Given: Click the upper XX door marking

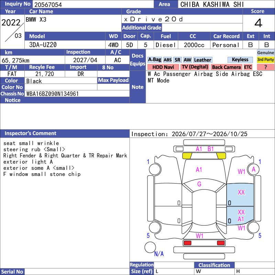Looking at the screenshot, I should [241, 192].
